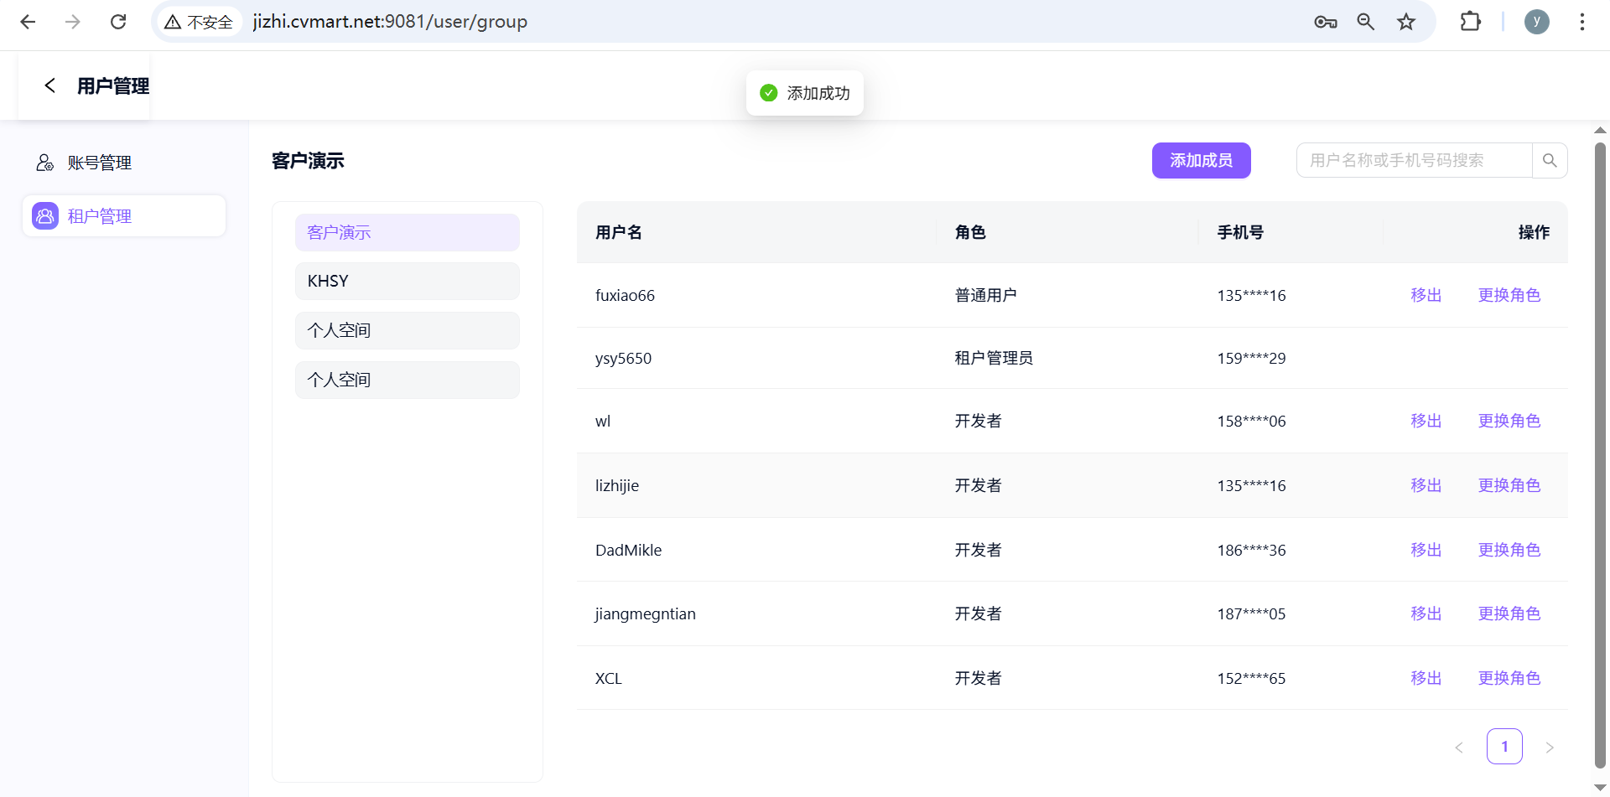Click 移出 for user fuxiao66

[1425, 295]
